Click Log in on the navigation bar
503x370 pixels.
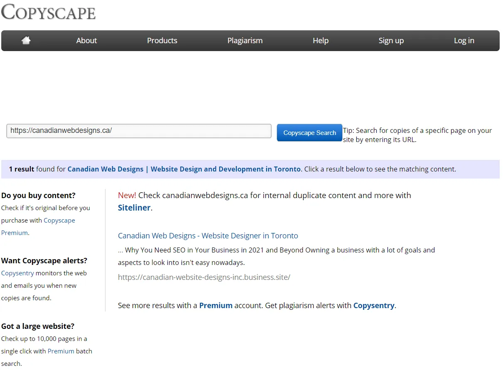coord(464,40)
